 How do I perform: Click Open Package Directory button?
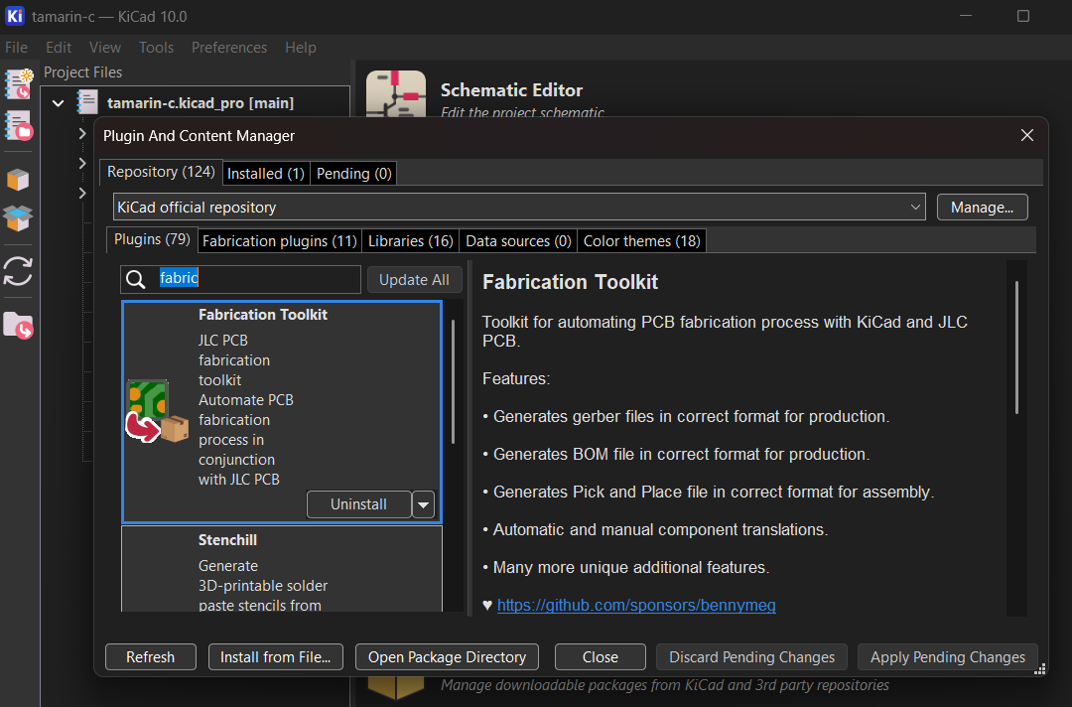pyautogui.click(x=447, y=657)
